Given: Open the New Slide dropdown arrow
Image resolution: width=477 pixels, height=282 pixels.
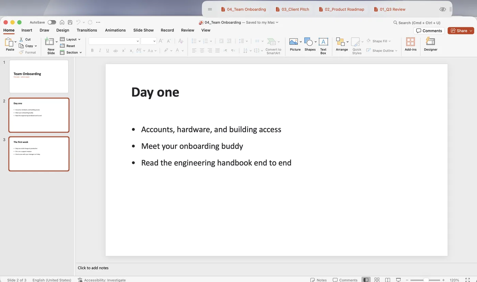Looking at the screenshot, I should 57,42.
